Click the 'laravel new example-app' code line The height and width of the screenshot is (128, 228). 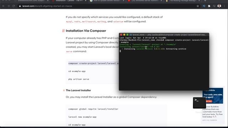pyautogui.click(x=82, y=117)
